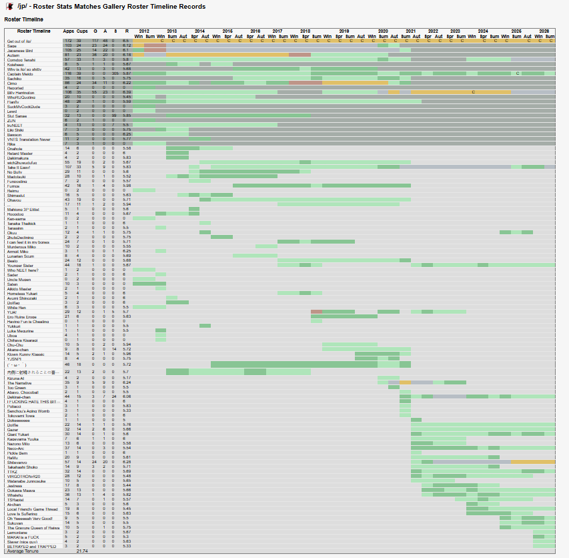The width and height of the screenshot is (569, 558).
Task: Go to the Matches page
Action: (x=88, y=7)
